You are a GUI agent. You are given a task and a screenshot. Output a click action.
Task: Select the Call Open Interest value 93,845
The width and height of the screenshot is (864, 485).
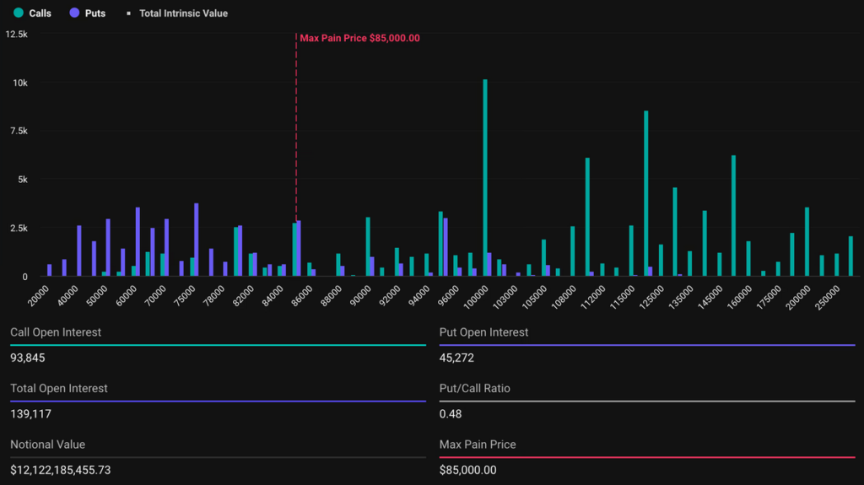coord(28,358)
